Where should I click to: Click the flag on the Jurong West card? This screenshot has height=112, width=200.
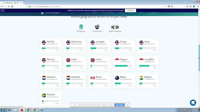(141, 60)
